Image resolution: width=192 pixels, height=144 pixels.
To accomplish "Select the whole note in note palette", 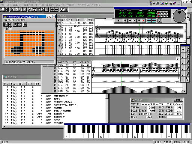I will click(183, 49).
